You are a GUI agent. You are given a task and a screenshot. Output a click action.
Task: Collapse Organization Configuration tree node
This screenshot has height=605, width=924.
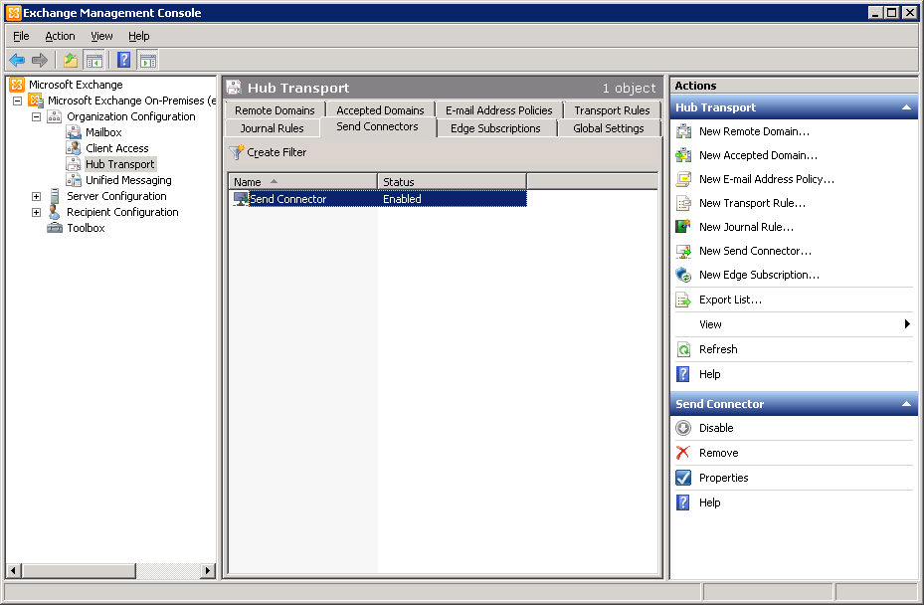(x=37, y=116)
